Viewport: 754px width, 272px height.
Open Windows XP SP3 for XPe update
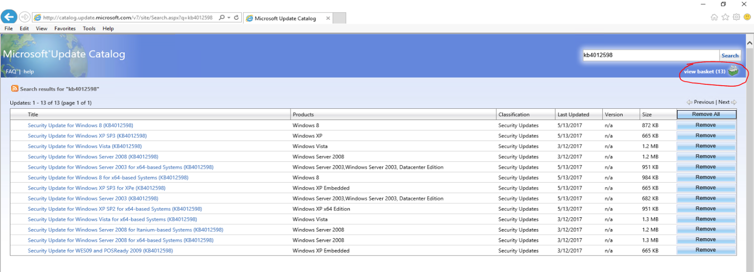[97, 188]
